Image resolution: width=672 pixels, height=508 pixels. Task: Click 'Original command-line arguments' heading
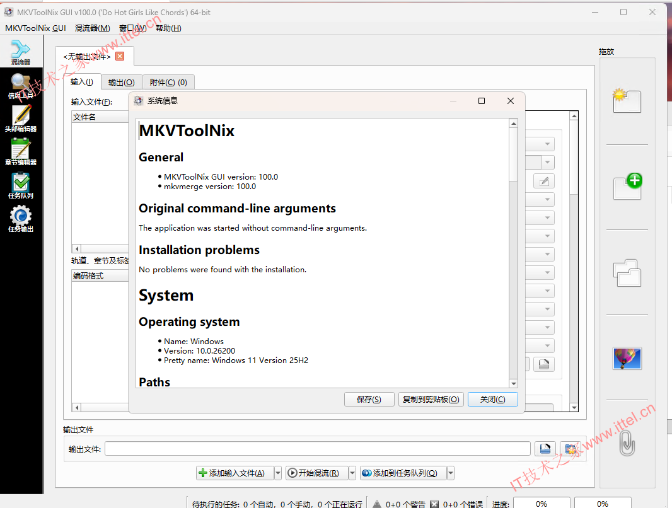pos(237,208)
